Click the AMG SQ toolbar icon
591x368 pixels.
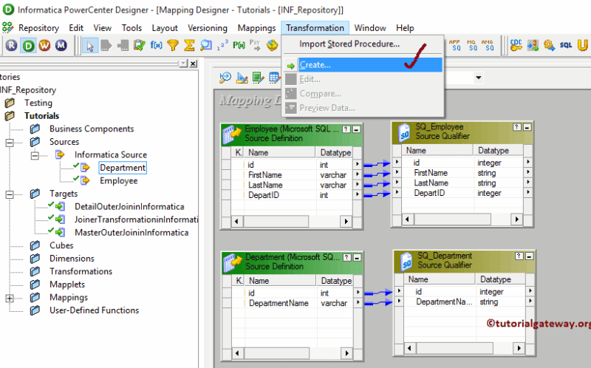[488, 45]
